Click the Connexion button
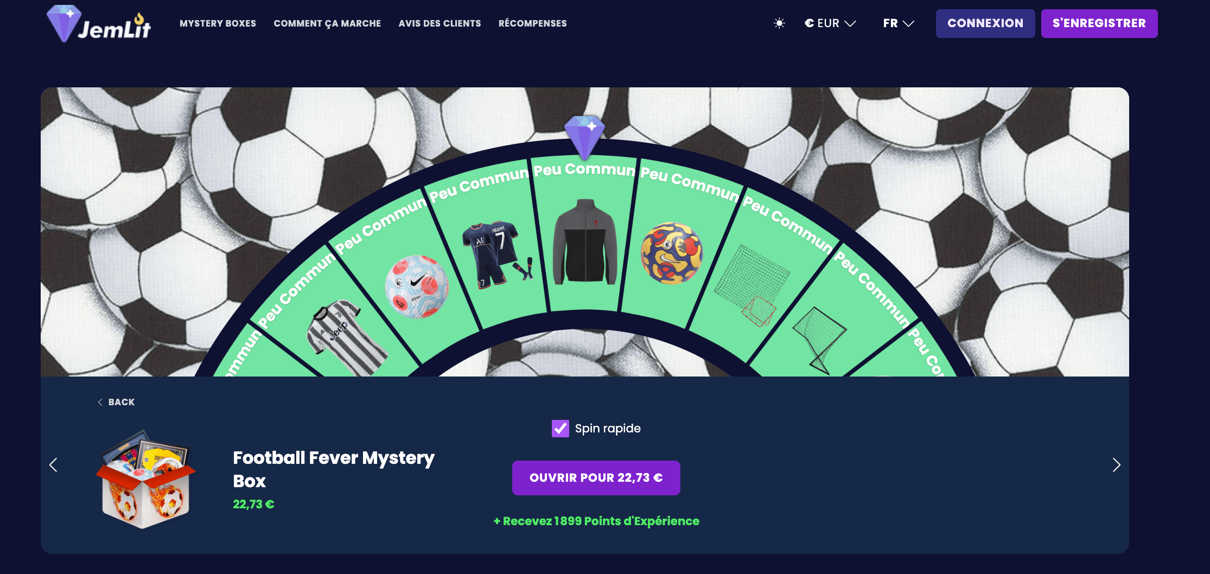 [x=985, y=23]
